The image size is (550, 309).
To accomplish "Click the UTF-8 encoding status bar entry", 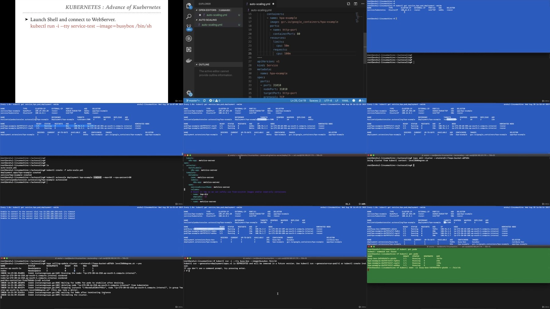I will [x=328, y=101].
